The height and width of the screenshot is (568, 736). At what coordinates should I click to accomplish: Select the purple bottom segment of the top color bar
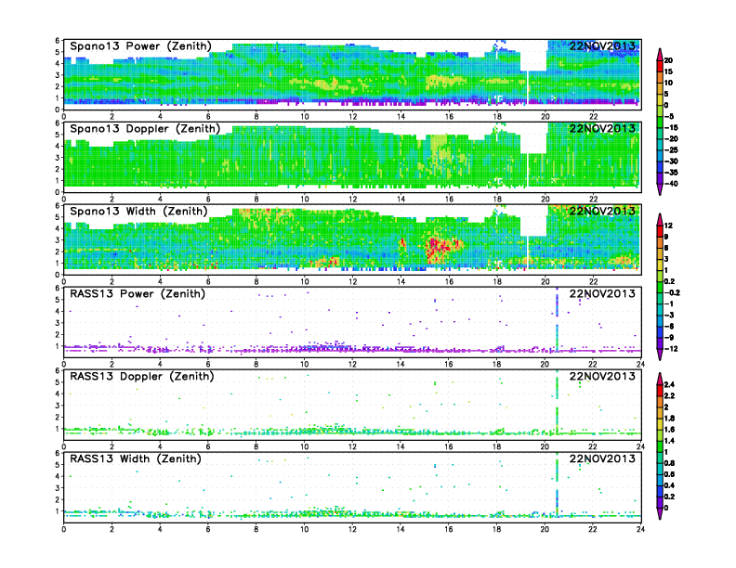click(660, 178)
